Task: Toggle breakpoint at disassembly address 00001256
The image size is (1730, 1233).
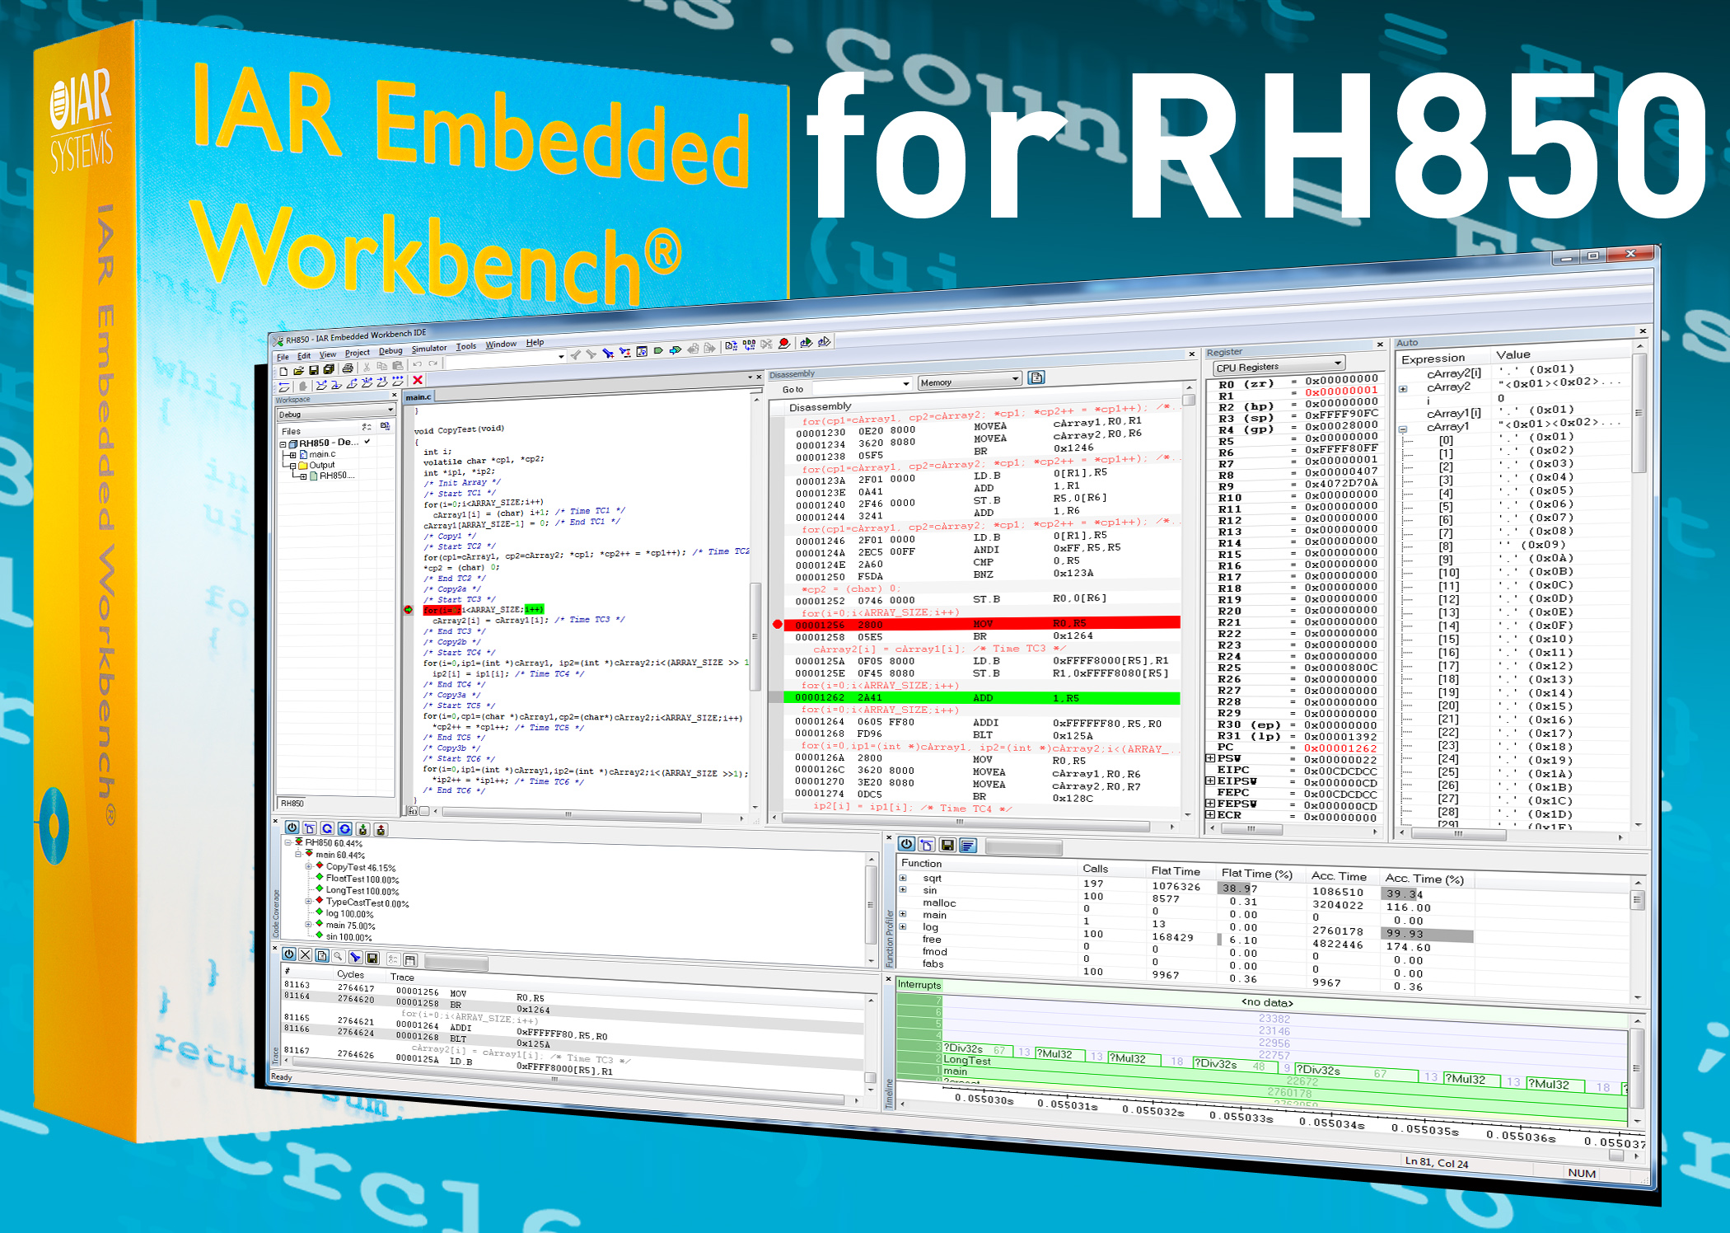Action: pyautogui.click(x=778, y=624)
